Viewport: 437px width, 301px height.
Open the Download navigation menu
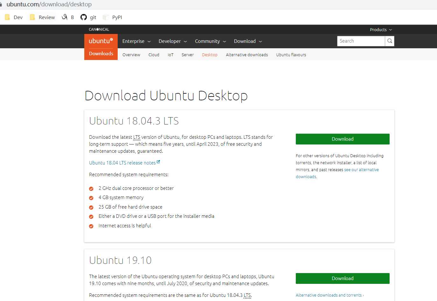point(248,41)
